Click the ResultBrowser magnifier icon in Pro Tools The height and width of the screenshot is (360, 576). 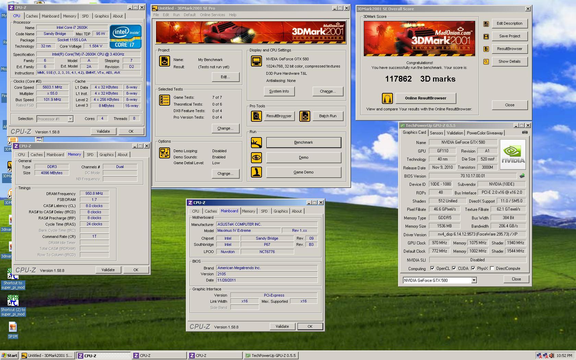pyautogui.click(x=256, y=116)
